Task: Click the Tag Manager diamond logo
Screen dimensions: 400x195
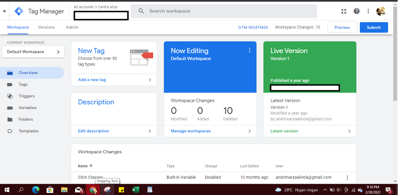Action: pos(19,11)
